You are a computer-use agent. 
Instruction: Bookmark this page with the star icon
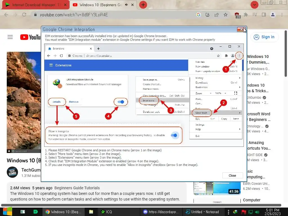coord(226,15)
